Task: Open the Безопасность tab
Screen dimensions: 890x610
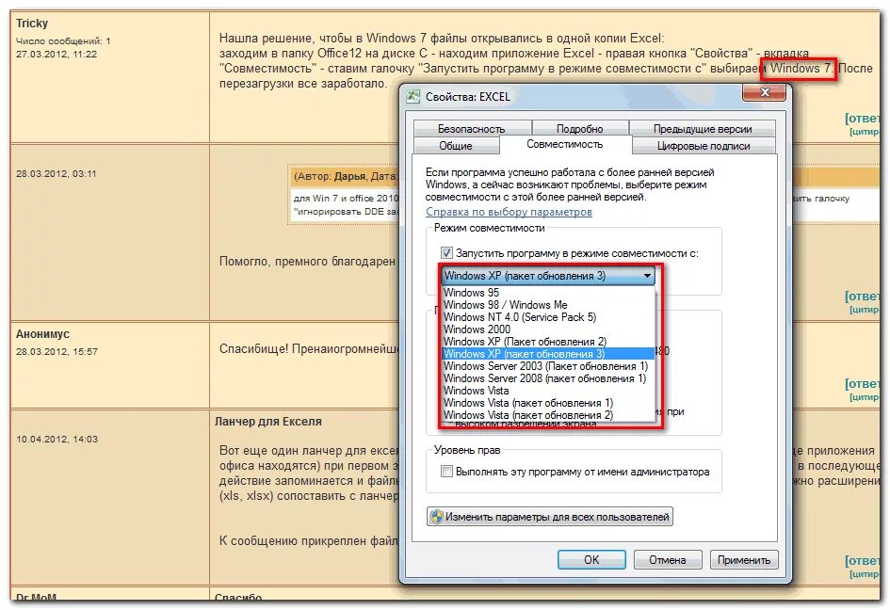Action: [x=471, y=129]
